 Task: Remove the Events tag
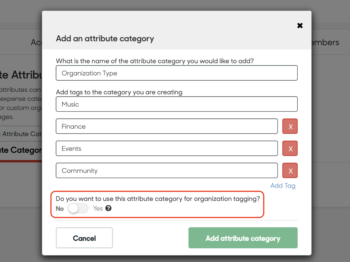[x=290, y=148]
